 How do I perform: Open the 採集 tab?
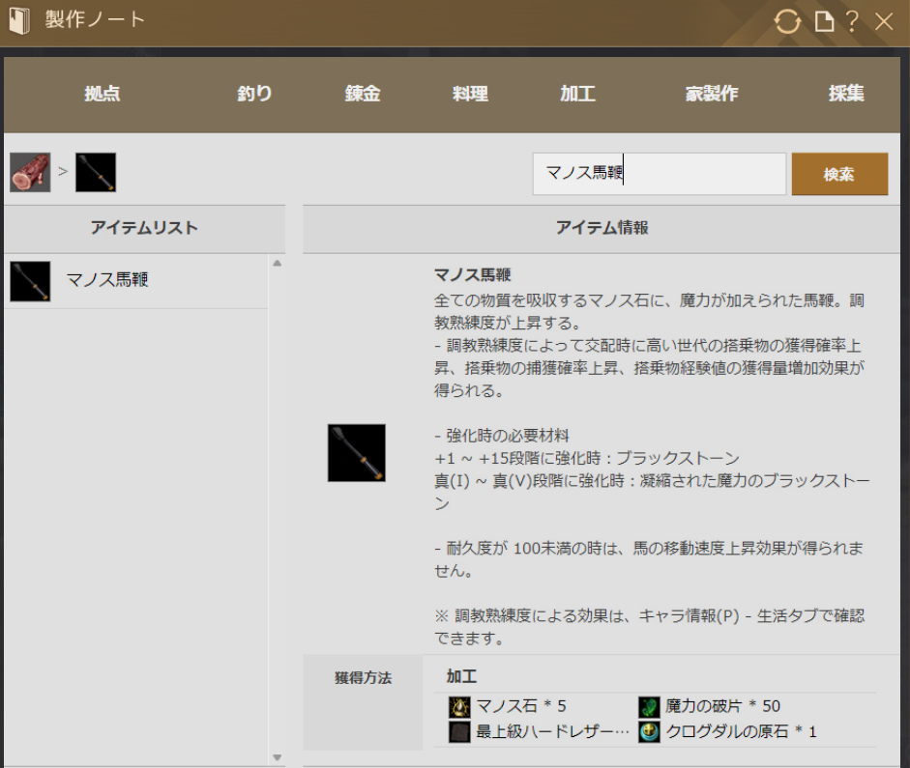click(846, 94)
